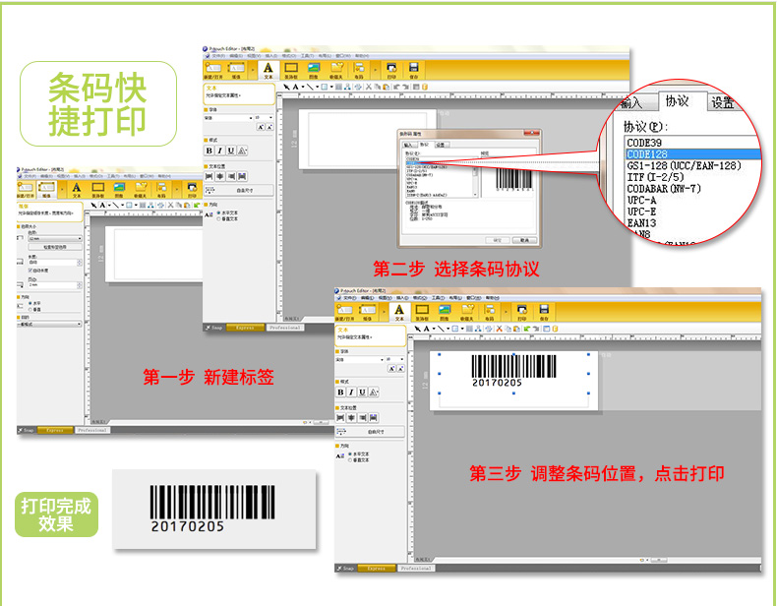Click the Image ribbon icon in paper settings window
This screenshot has width=777, height=606.
point(119,190)
